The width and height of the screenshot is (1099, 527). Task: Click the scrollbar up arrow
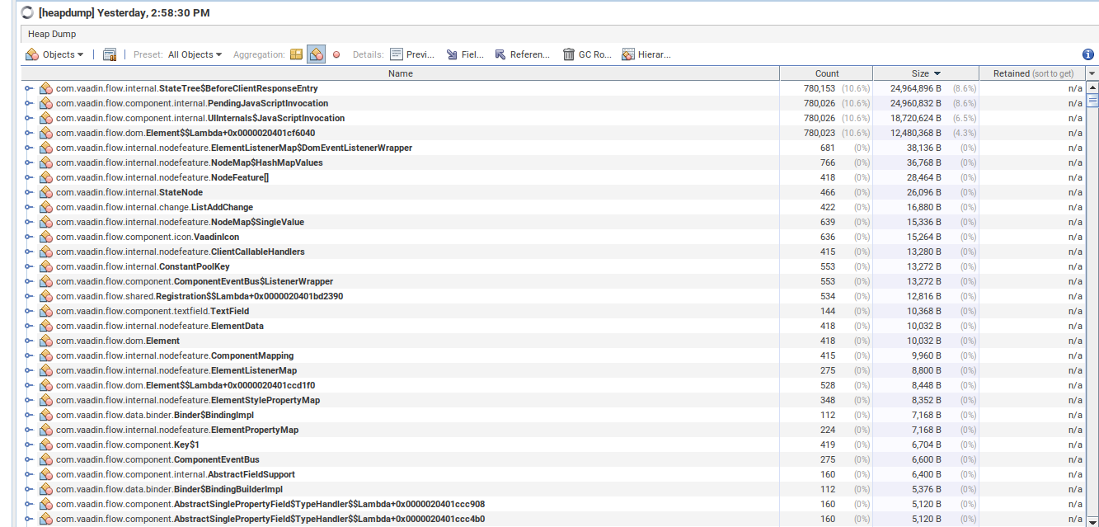(x=1092, y=87)
